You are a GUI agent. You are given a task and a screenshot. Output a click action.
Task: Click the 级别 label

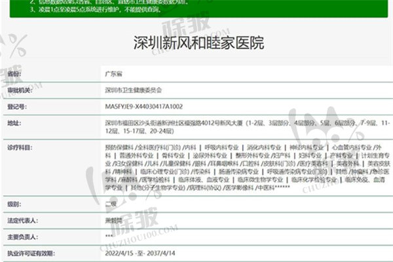click(x=14, y=204)
